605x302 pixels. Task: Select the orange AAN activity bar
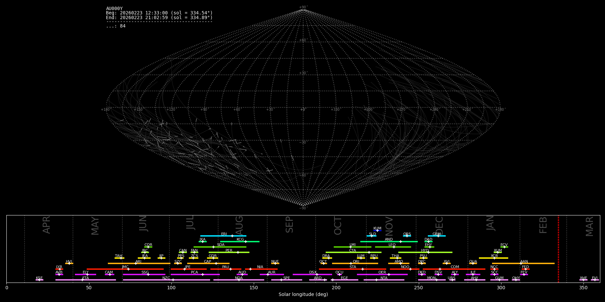click(523, 263)
